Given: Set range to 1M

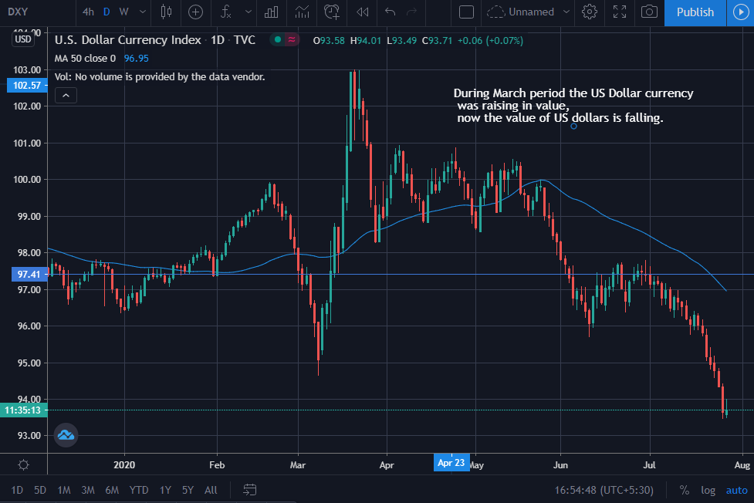Looking at the screenshot, I should point(64,490).
